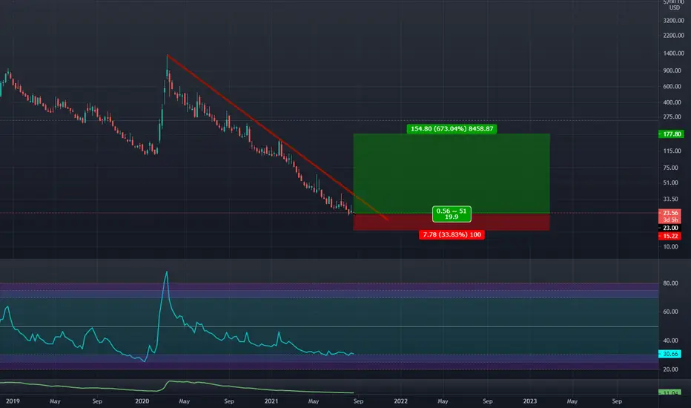
Task: Click the 2023 label on the time axis
Action: click(529, 401)
